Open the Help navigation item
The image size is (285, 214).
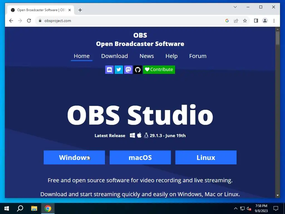(171, 56)
